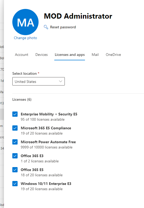Click the Microsoft 365 E5 Compliance label
This screenshot has width=144, height=208.
click(x=46, y=128)
